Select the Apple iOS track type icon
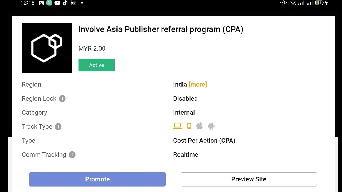342x192 pixels. click(x=199, y=126)
